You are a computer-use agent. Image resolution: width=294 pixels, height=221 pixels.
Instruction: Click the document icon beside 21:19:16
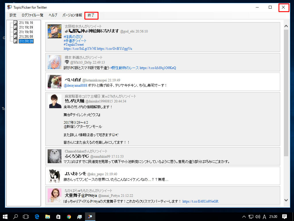coord(16,23)
